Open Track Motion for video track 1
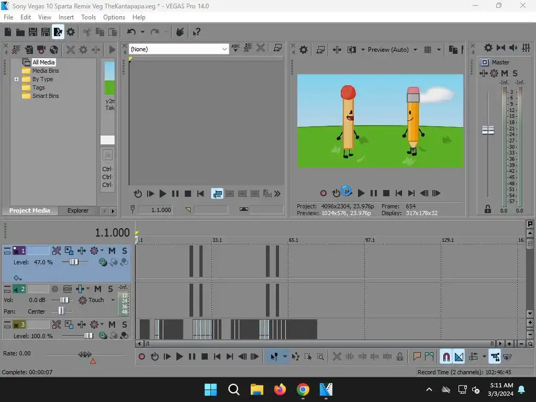The height and width of the screenshot is (402, 536). click(69, 251)
